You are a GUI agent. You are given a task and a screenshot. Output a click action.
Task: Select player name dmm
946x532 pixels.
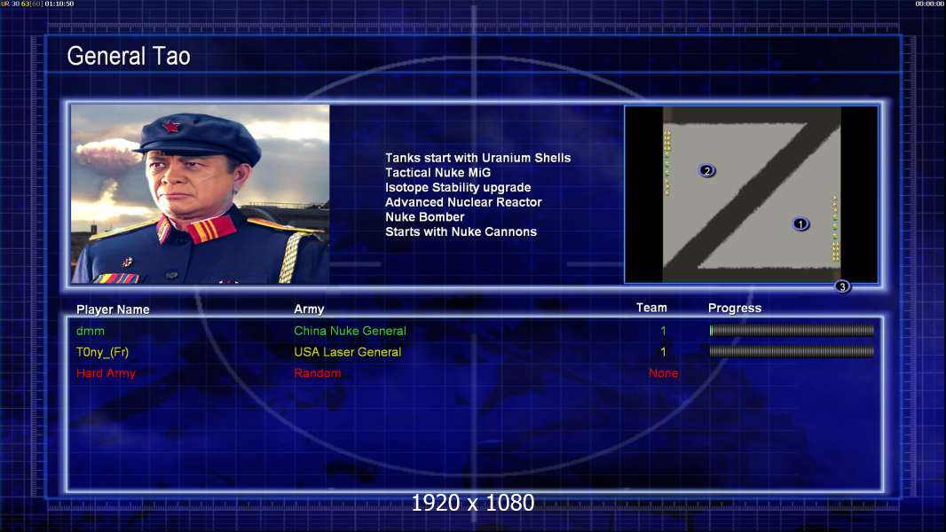coord(91,331)
